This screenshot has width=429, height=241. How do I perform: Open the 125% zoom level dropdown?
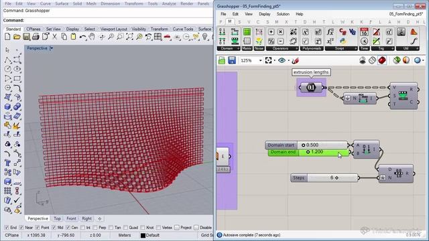261,61
